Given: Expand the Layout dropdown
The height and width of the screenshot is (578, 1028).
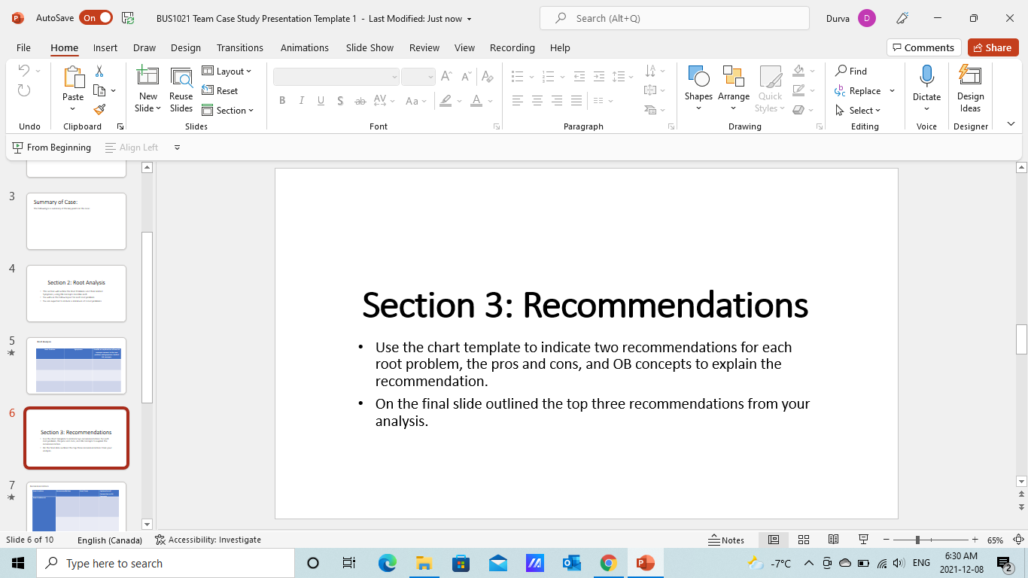Looking at the screenshot, I should (x=227, y=71).
